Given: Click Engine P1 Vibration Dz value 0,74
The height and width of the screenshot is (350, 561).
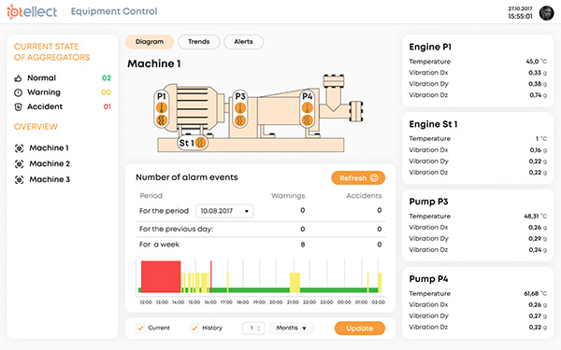Looking at the screenshot, I should pyautogui.click(x=535, y=95).
